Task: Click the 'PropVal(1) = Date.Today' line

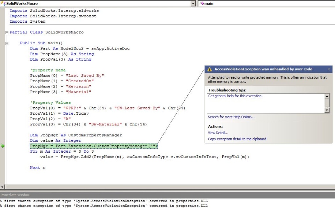Action: point(59,114)
